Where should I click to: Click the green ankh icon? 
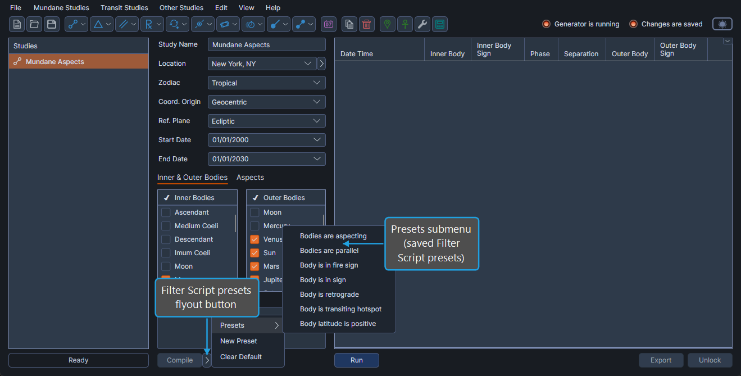pyautogui.click(x=405, y=24)
